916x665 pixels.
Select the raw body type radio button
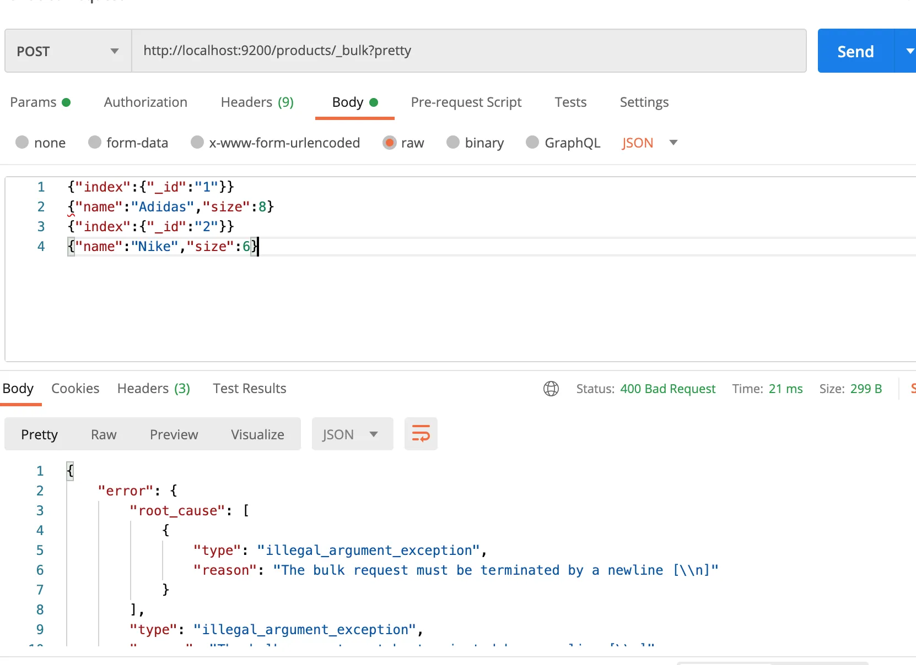390,143
